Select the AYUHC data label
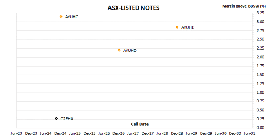Viewport: 267px width, 139px height. tap(72, 17)
